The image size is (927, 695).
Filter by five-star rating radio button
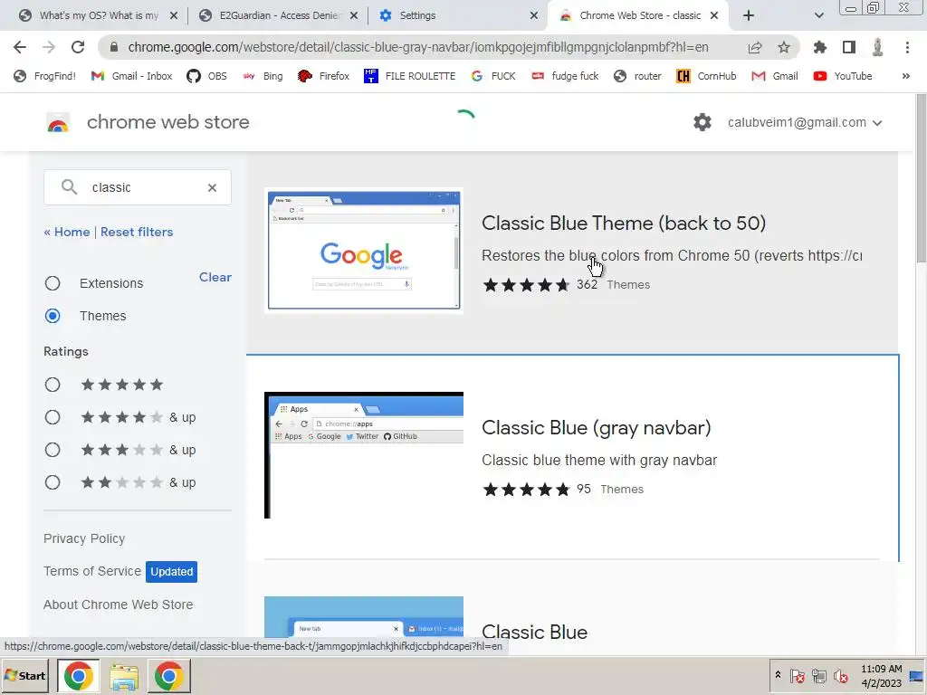pos(53,386)
